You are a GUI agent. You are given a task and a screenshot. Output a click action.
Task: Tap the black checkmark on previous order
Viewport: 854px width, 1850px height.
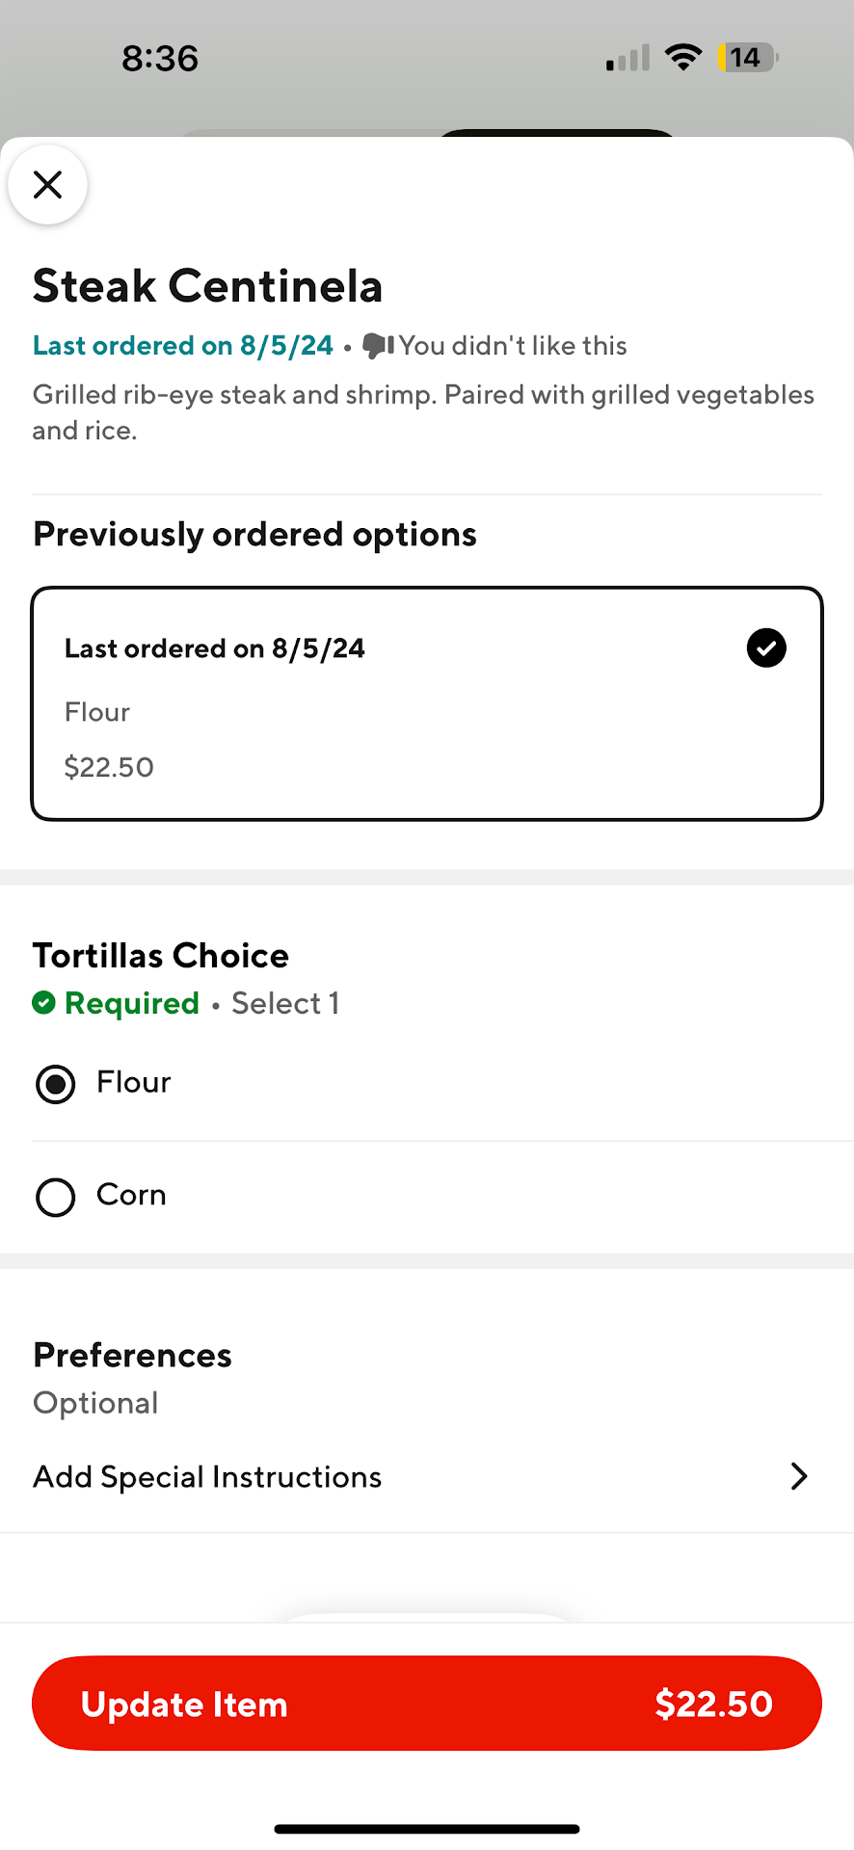click(766, 647)
